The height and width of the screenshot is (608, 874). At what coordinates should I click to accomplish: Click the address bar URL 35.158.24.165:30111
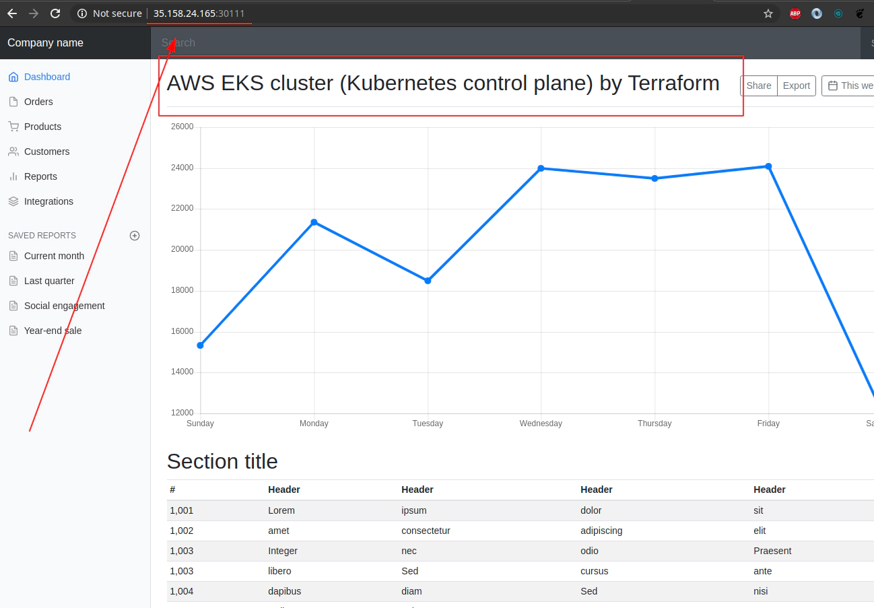pyautogui.click(x=199, y=13)
